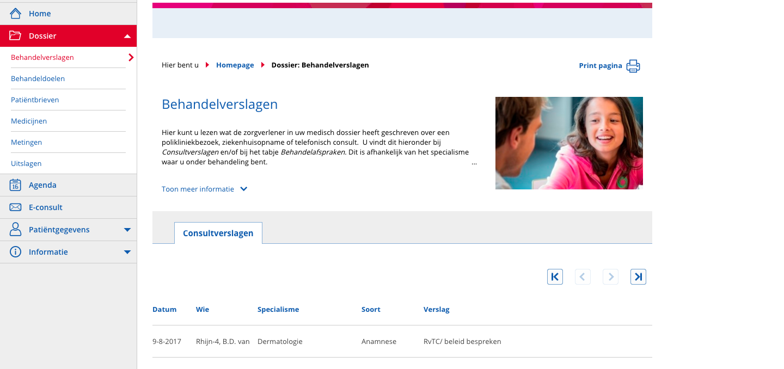Expand the Informatie dropdown arrow

click(127, 253)
